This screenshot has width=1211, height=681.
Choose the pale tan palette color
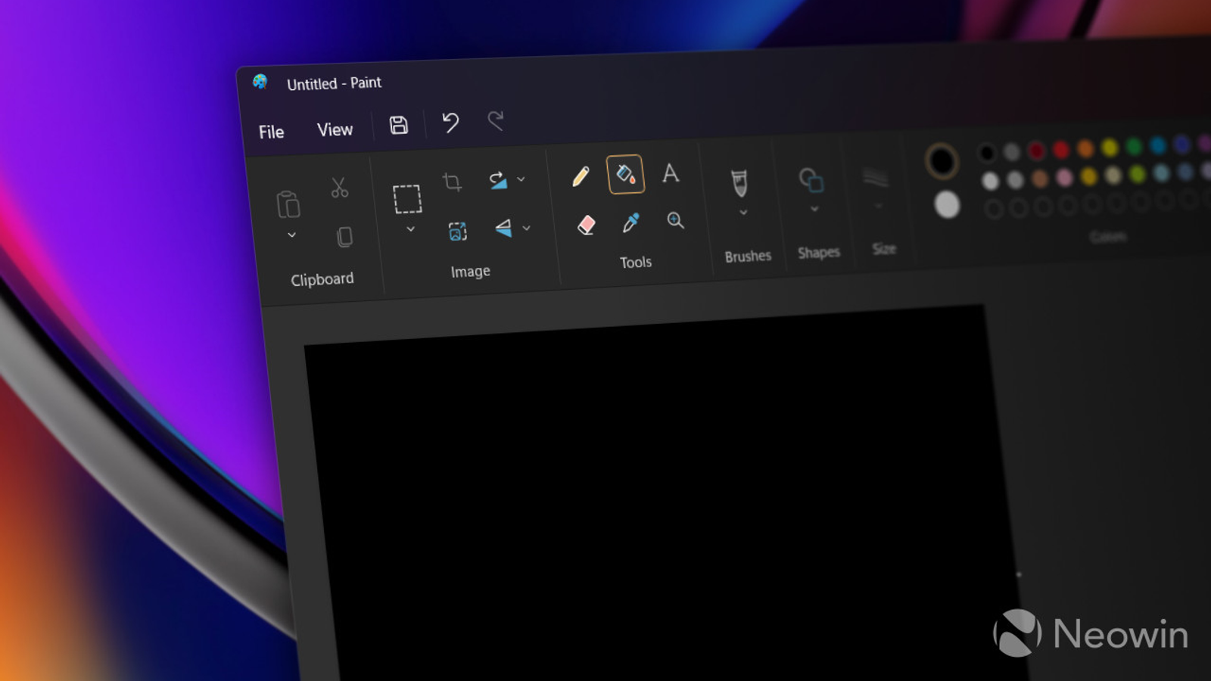(1113, 175)
